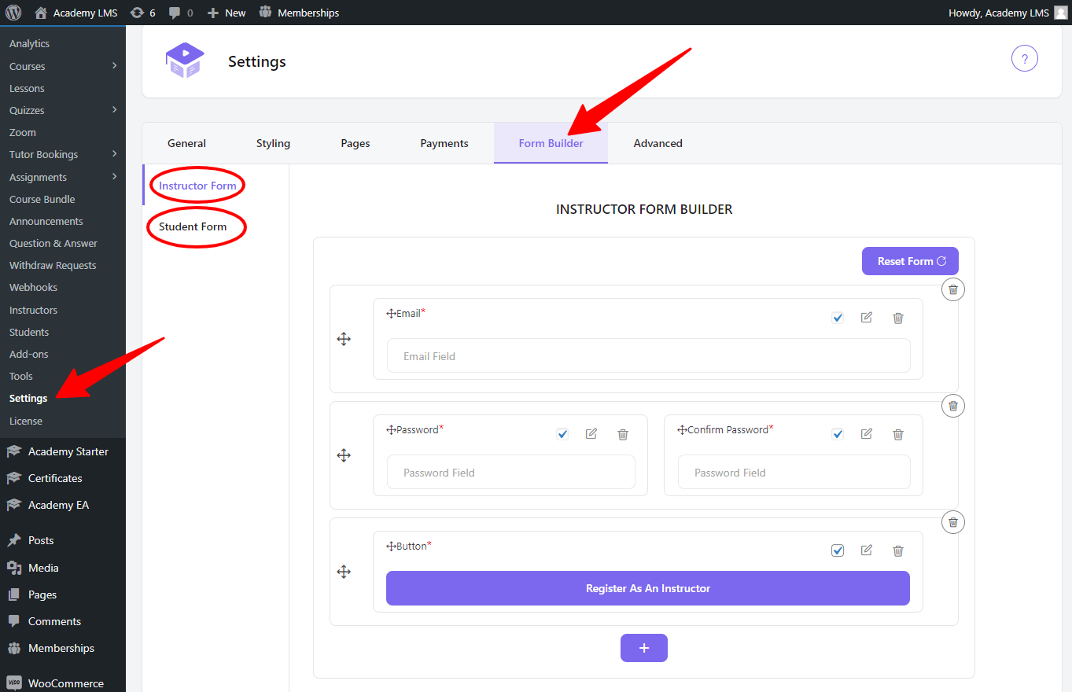Screen dimensions: 1072x692
Task: Click the drag handle of the Button row
Action: click(x=344, y=572)
